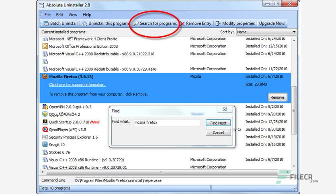
Task: Select 'Microsoft .NET Framework 4 Client Profile' row
Action: tap(165, 39)
